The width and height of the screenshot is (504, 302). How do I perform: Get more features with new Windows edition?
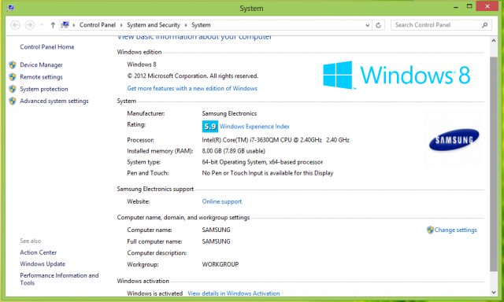[192, 88]
